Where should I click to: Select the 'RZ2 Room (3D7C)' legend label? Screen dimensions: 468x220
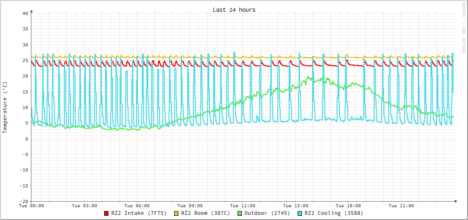[x=206, y=213]
